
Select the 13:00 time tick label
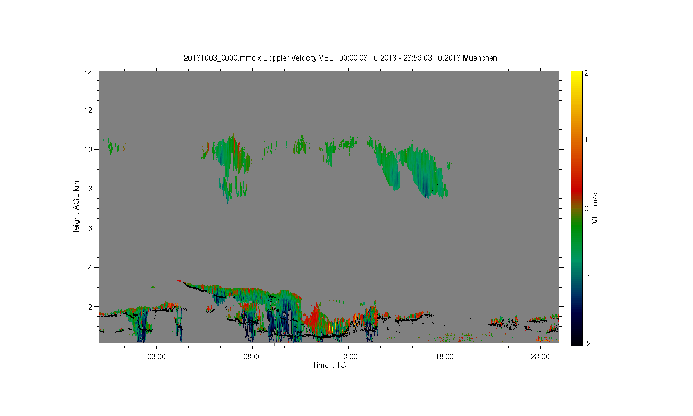348,357
